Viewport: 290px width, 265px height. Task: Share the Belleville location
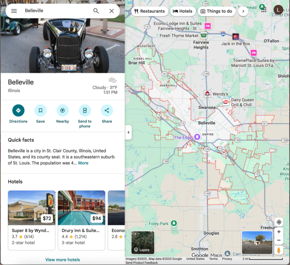point(107,111)
